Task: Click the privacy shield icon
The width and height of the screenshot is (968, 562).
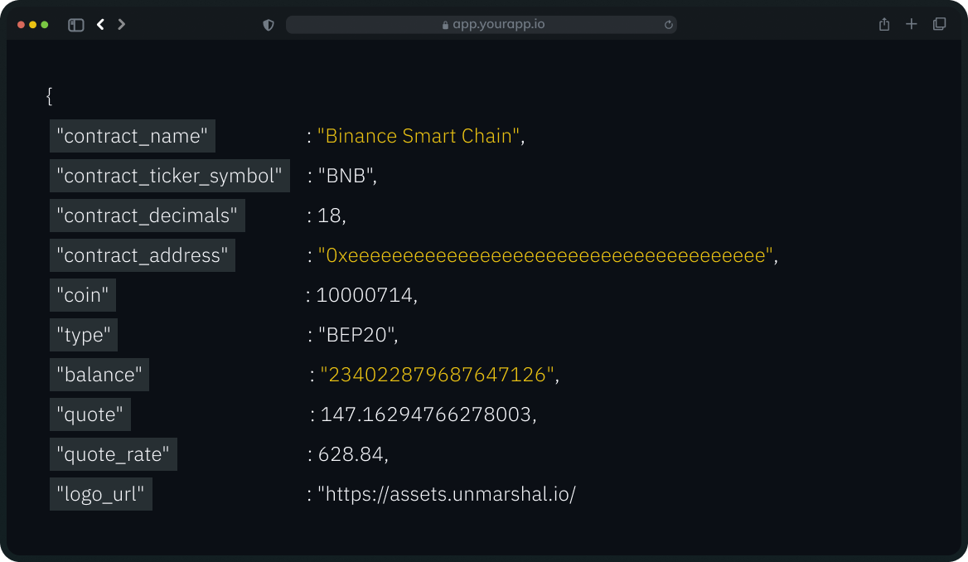Action: (269, 25)
